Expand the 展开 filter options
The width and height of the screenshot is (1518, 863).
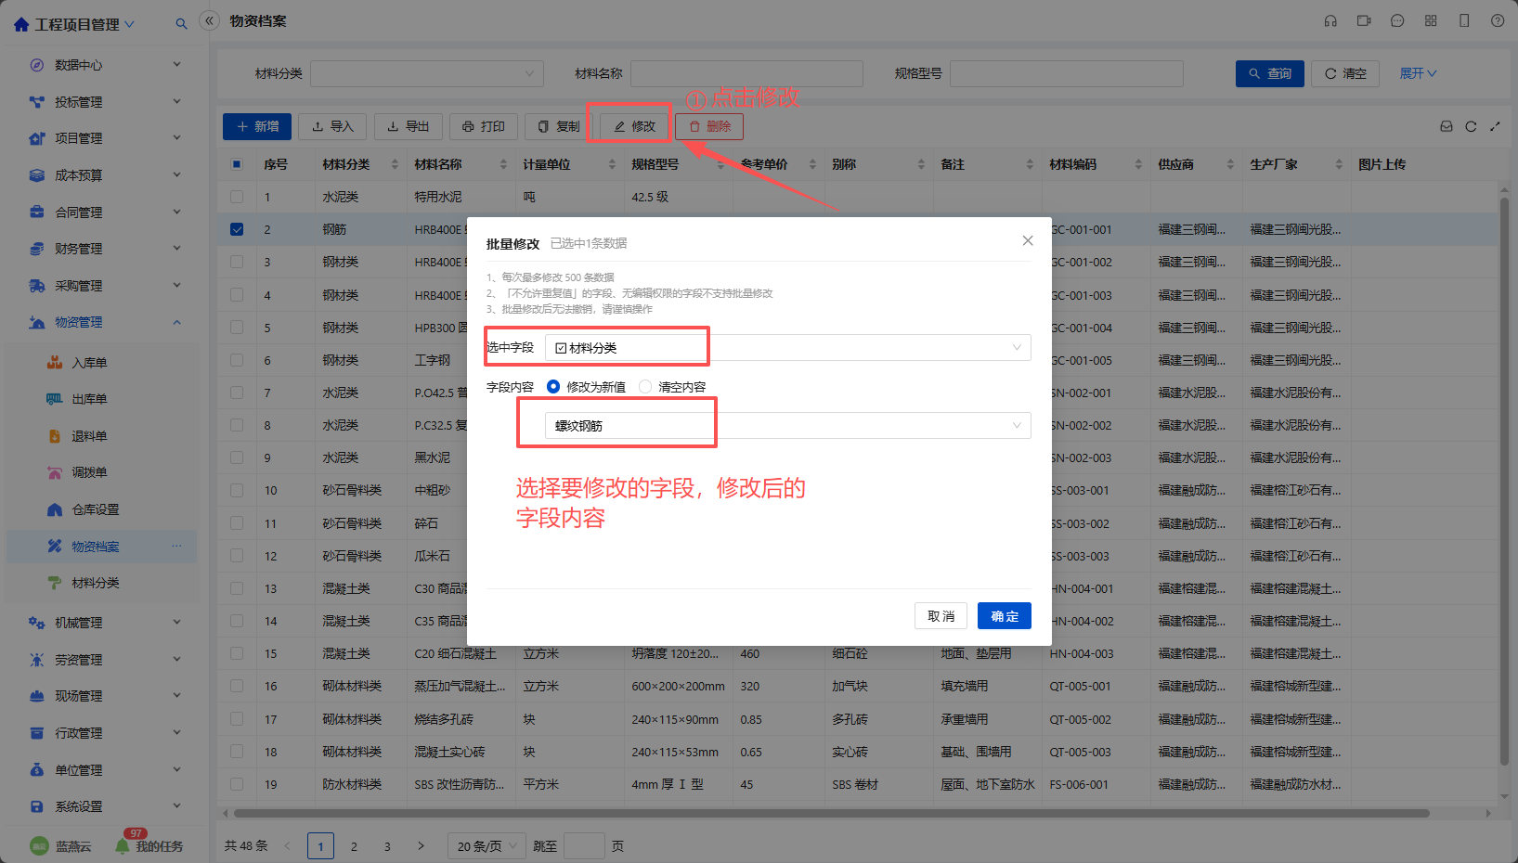click(x=1418, y=73)
